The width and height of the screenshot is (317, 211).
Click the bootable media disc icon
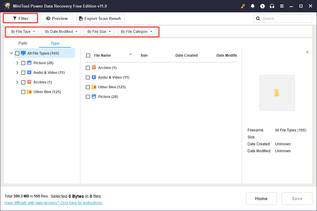point(262,6)
